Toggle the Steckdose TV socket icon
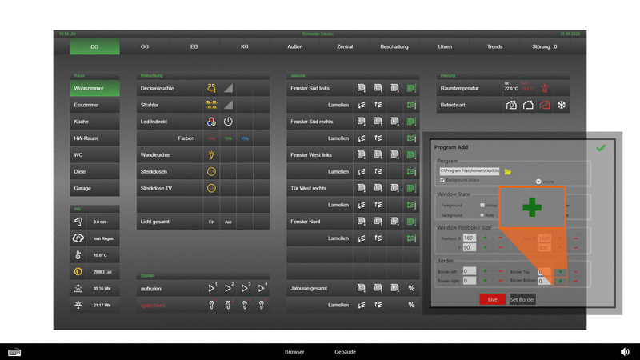 211,188
